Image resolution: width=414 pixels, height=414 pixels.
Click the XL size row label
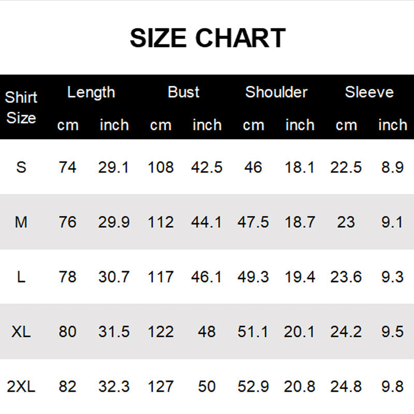coord(21,332)
